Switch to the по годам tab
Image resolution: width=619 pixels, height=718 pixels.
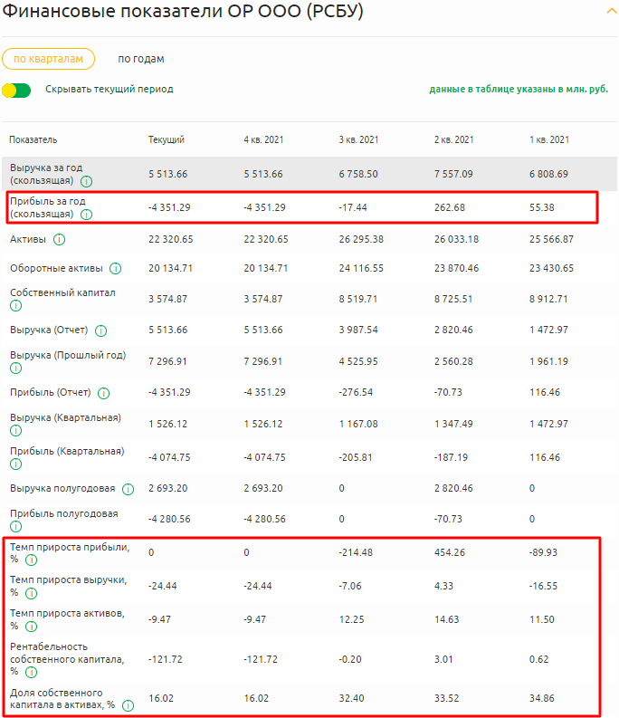(x=141, y=59)
